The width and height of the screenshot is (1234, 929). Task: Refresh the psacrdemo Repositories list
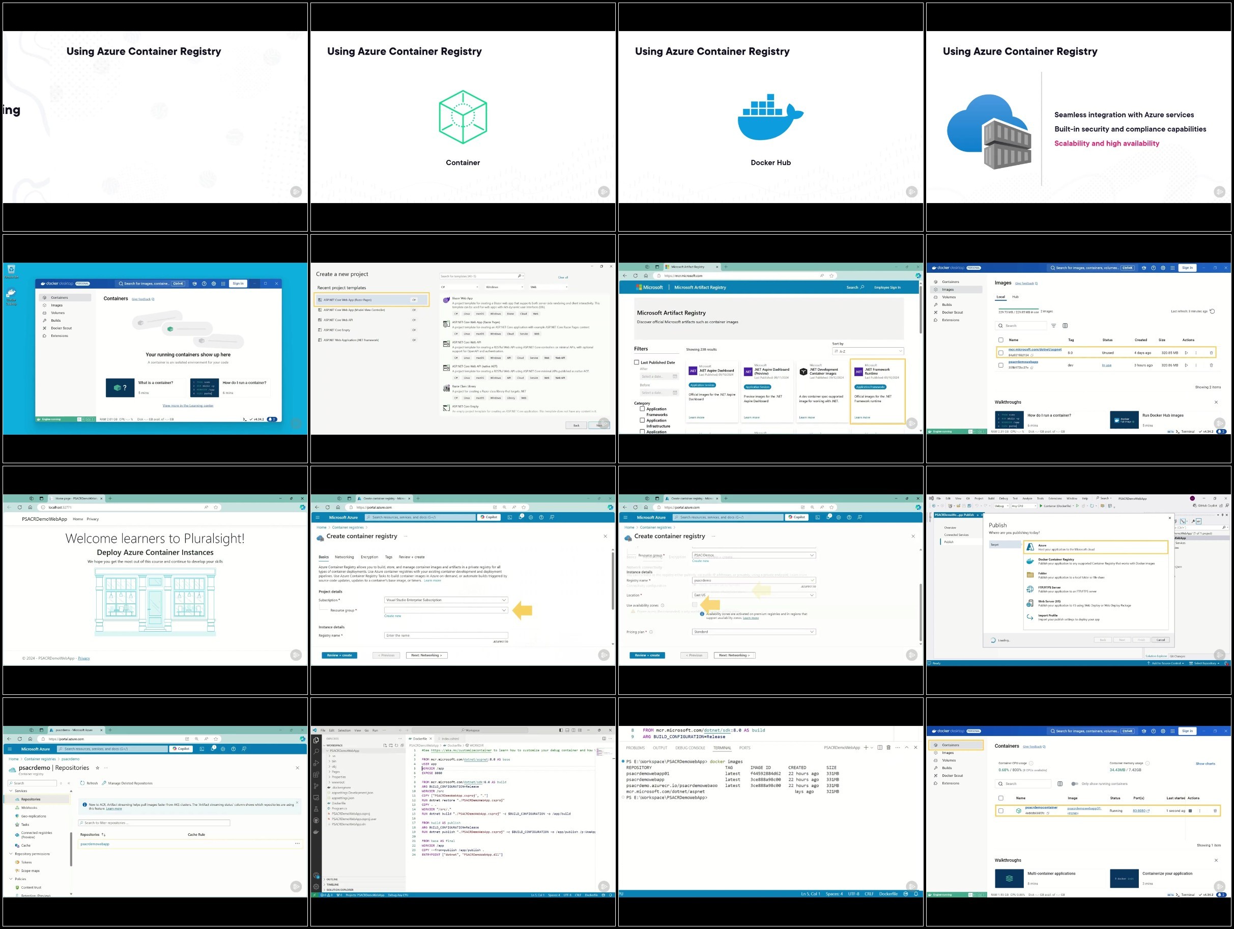[x=89, y=783]
